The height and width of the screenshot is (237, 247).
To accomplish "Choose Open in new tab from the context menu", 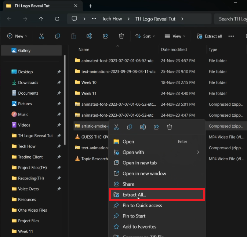I will [139, 163].
